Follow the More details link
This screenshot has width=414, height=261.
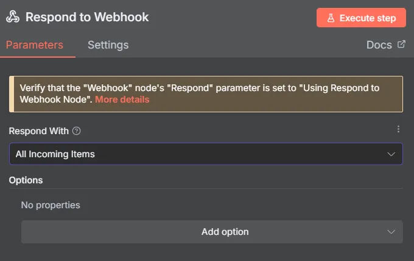pyautogui.click(x=122, y=100)
